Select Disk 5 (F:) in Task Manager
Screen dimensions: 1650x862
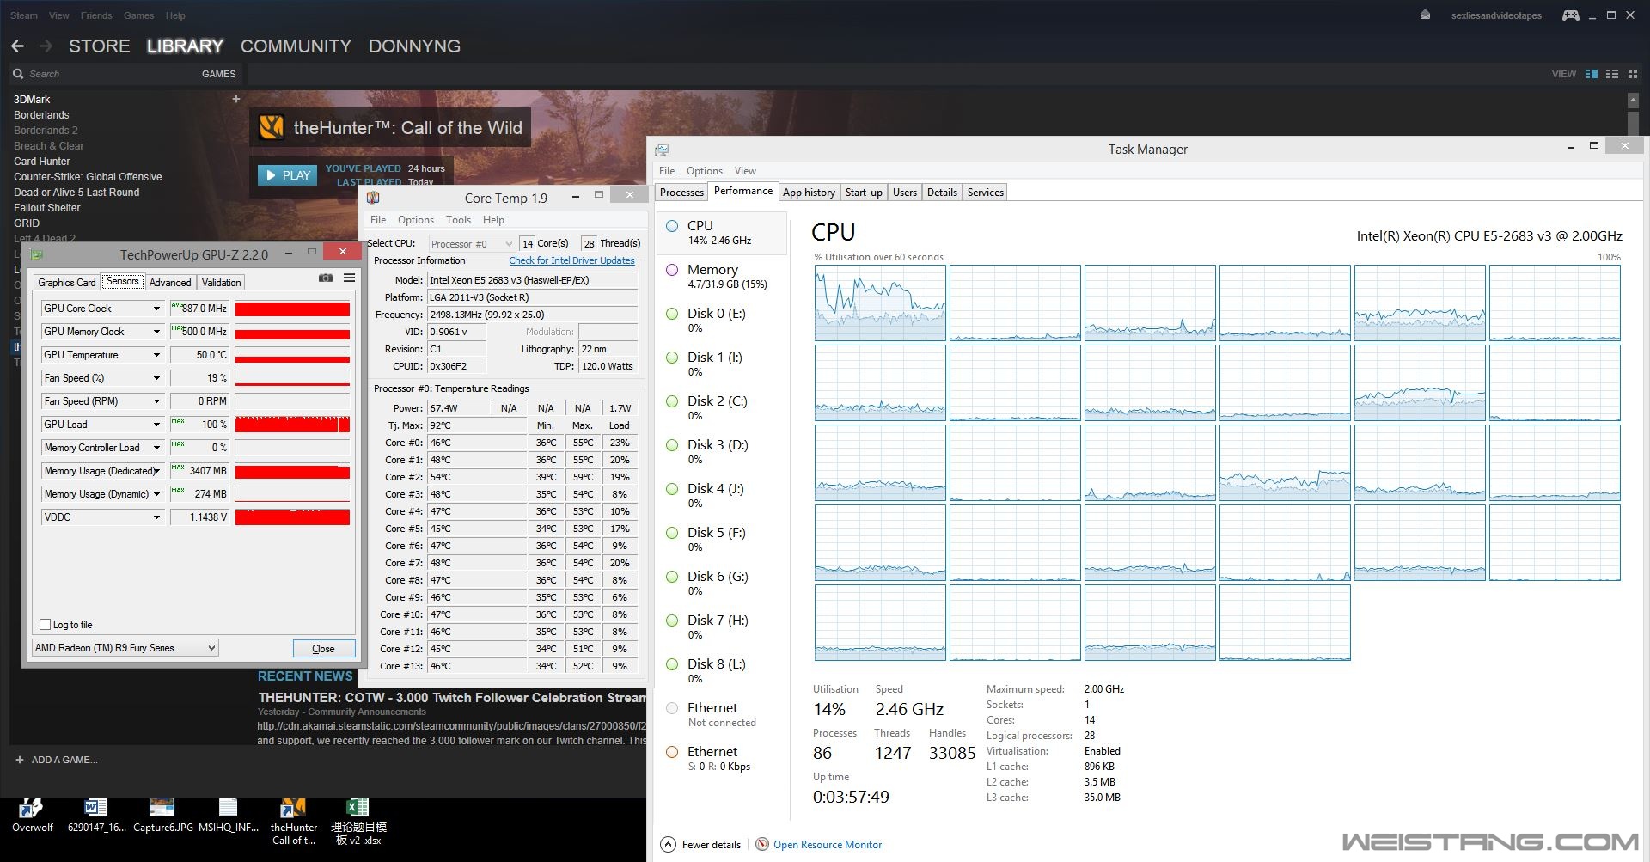point(722,540)
